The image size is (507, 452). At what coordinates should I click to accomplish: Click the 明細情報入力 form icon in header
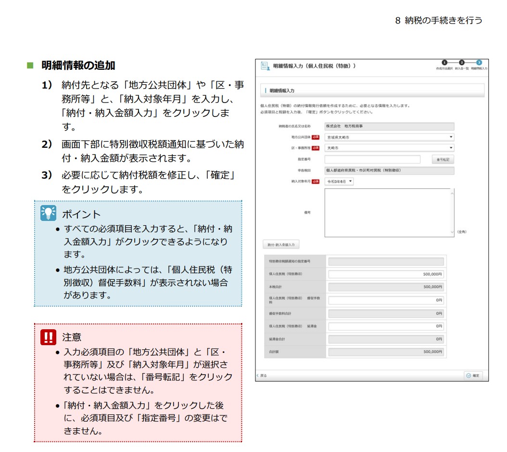coord(265,66)
